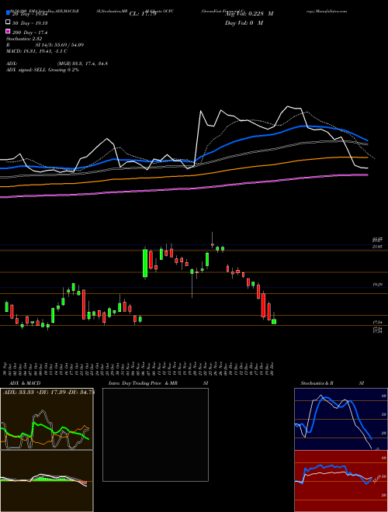Click 'ADX signal: SELL Growing @ 2%' text

click(x=43, y=70)
